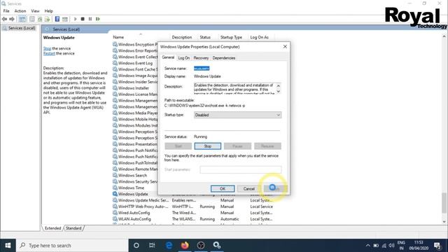Click the taskbar search box
The height and width of the screenshot is (252, 448).
(x=72, y=246)
